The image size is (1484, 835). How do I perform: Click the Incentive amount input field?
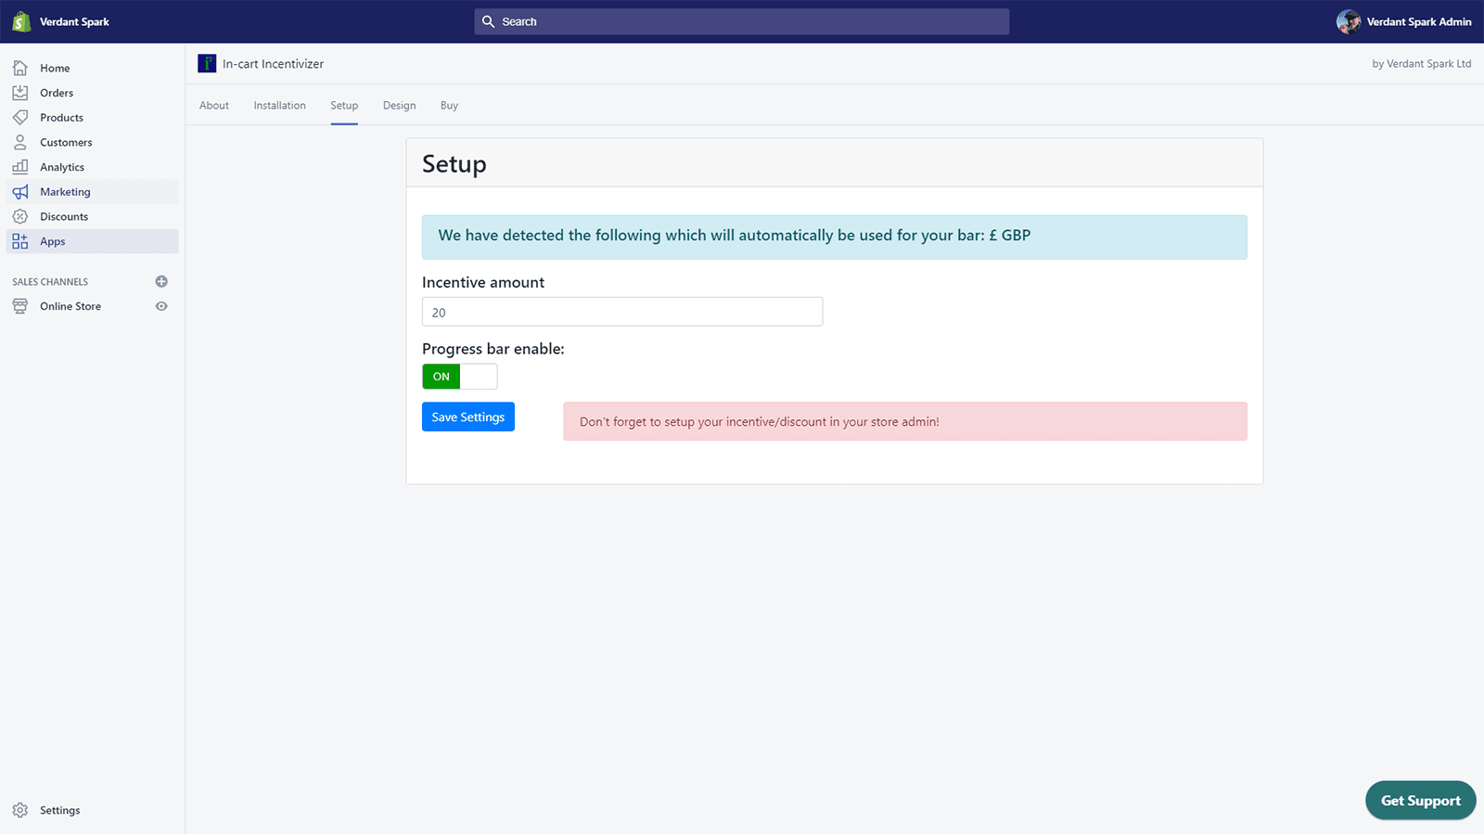click(621, 312)
